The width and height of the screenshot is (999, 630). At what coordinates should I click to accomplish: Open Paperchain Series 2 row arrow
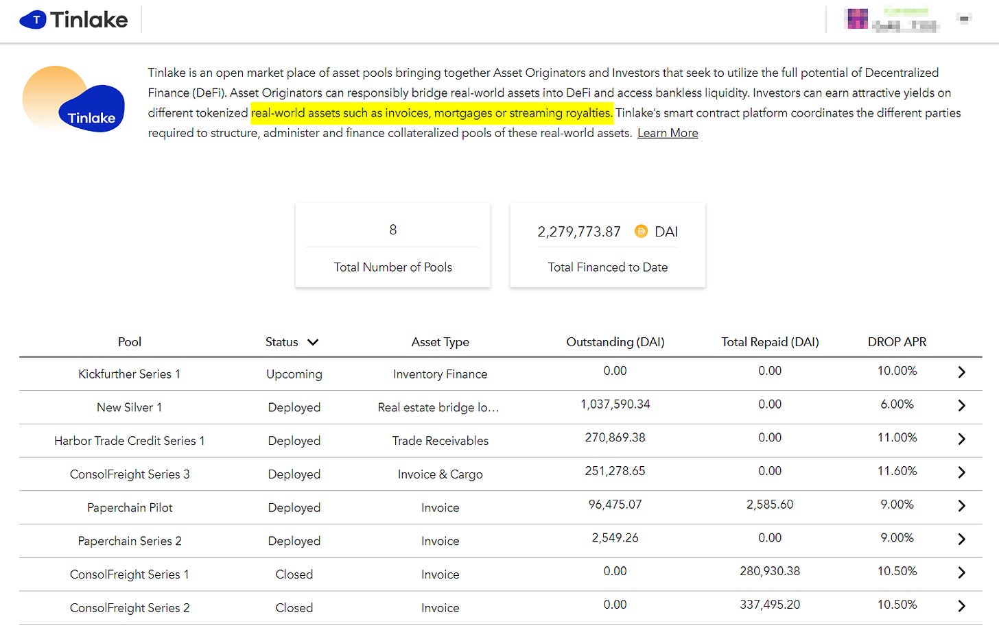click(961, 540)
